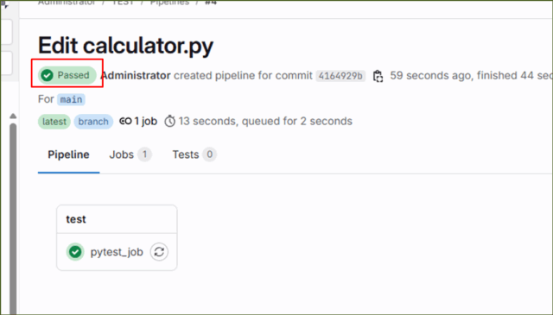Open the Pipelines breadcrumb link
The height and width of the screenshot is (315, 553).
[169, 3]
